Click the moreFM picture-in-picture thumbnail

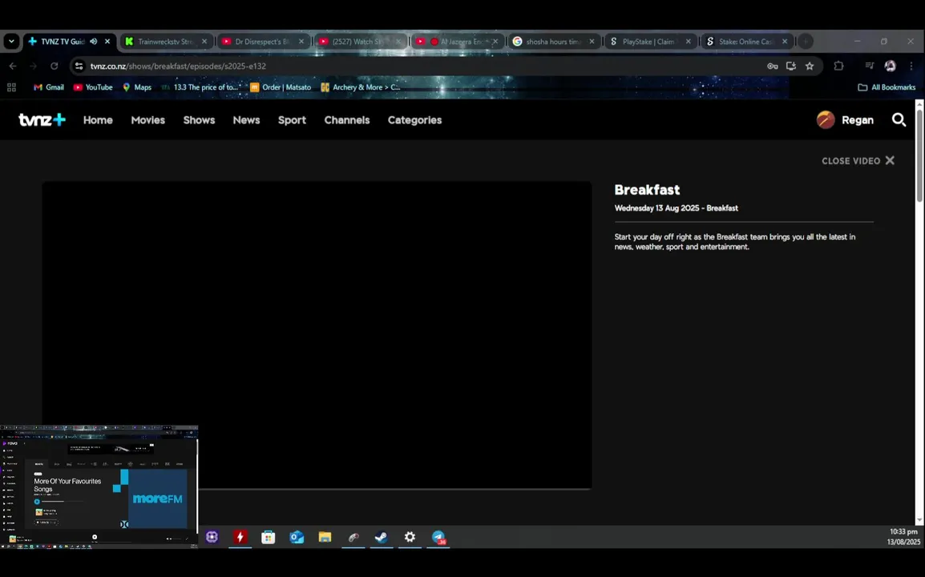point(99,486)
